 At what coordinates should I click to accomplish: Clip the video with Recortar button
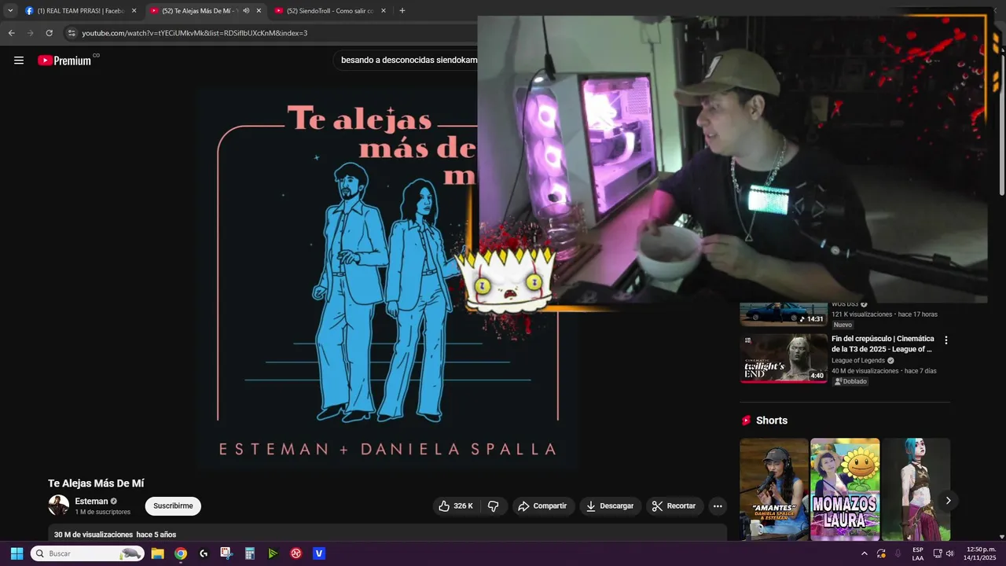675,506
